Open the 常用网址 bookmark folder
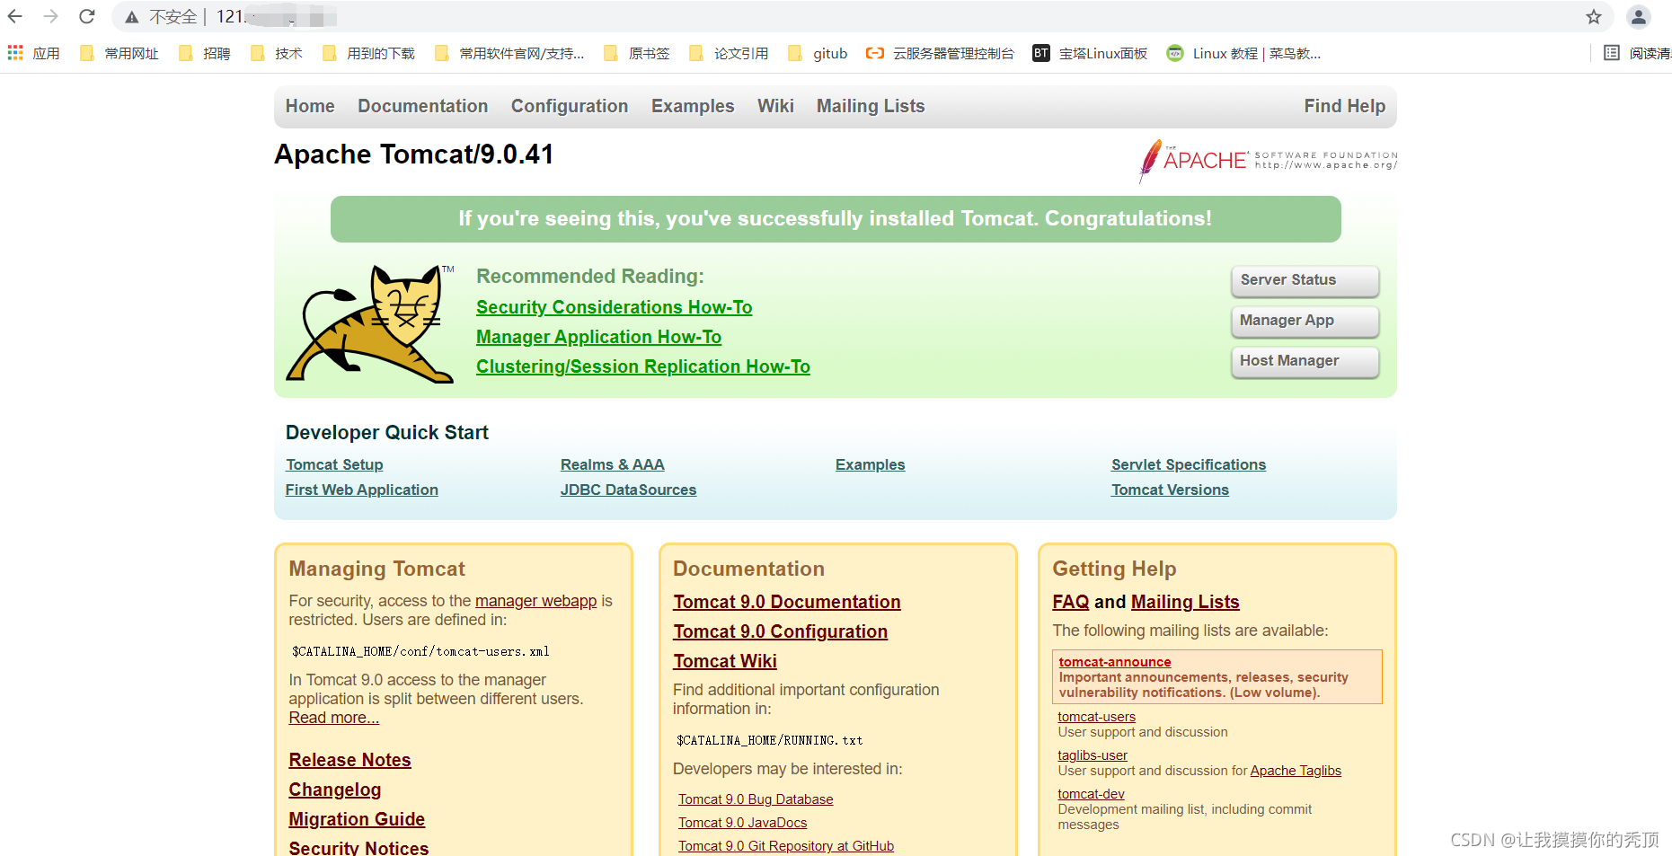This screenshot has height=856, width=1672. tap(119, 54)
